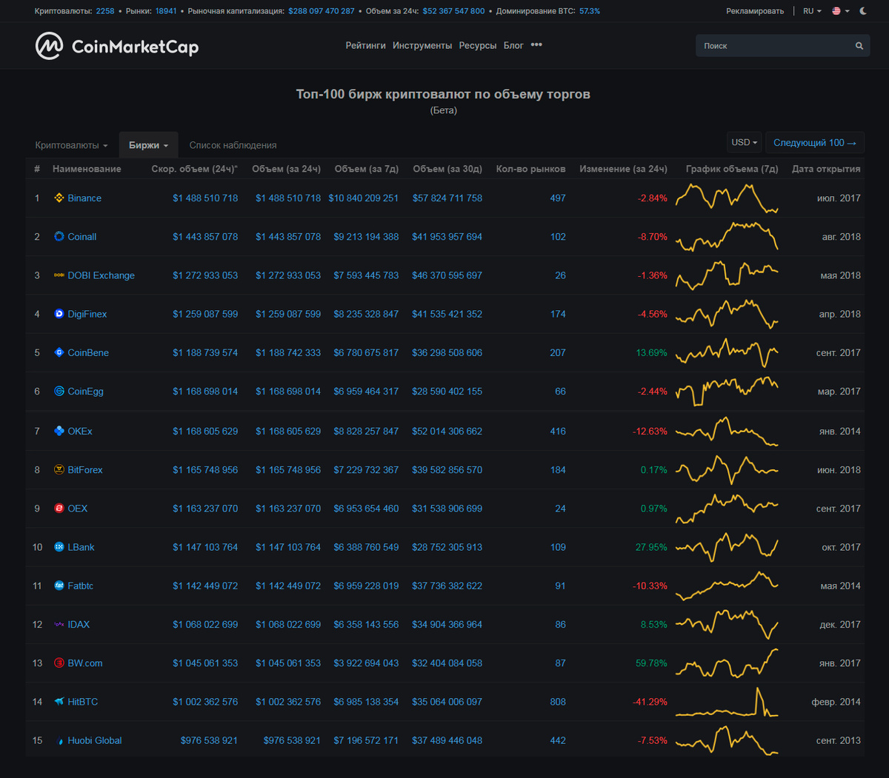Click the LBank logo icon
889x778 pixels.
coord(59,547)
